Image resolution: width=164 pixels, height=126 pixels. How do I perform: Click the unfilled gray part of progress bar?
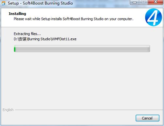[82, 49]
